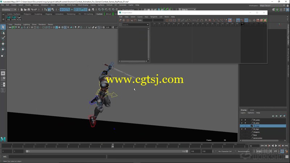Open the File menu

[2, 5]
